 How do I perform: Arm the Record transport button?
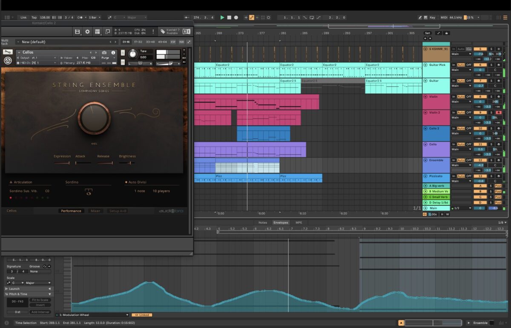pyautogui.click(x=236, y=17)
